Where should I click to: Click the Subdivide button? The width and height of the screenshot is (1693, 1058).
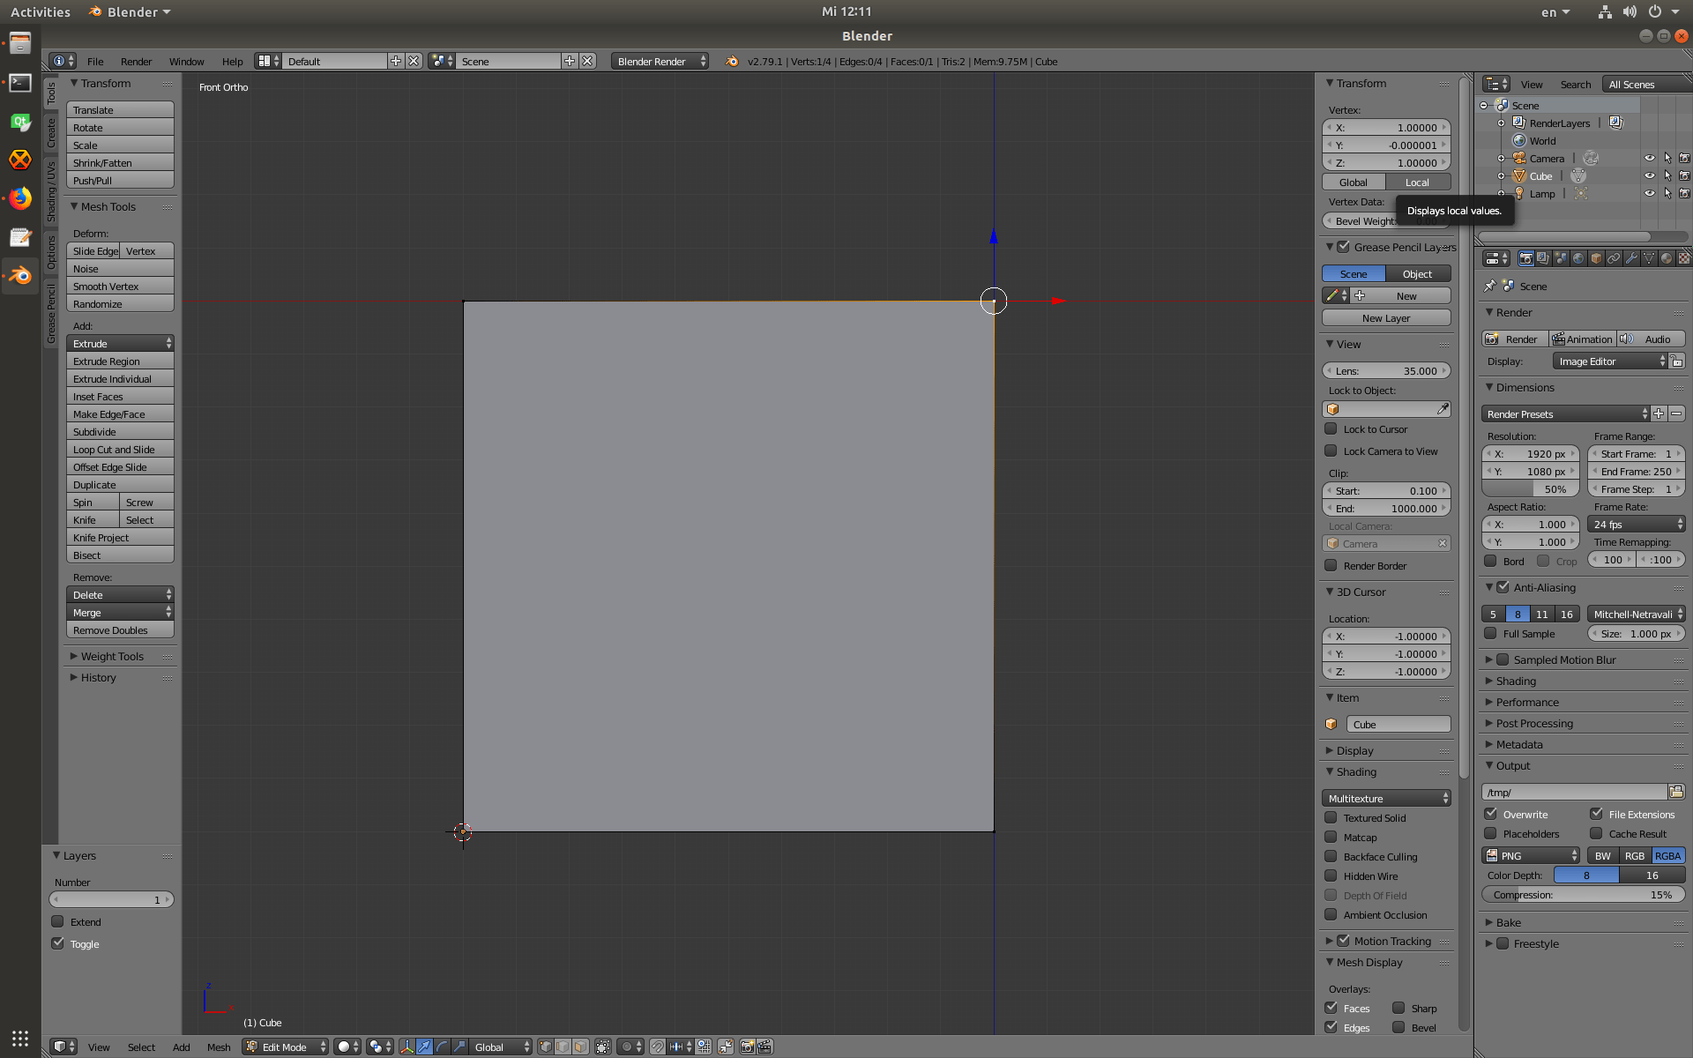pyautogui.click(x=120, y=432)
